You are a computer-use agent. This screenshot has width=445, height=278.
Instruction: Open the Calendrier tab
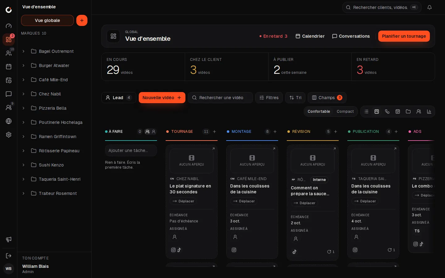click(310, 36)
